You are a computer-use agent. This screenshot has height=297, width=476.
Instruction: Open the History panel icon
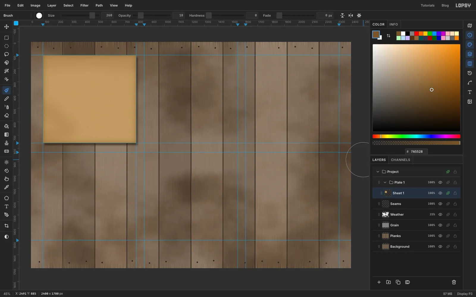coord(470,73)
